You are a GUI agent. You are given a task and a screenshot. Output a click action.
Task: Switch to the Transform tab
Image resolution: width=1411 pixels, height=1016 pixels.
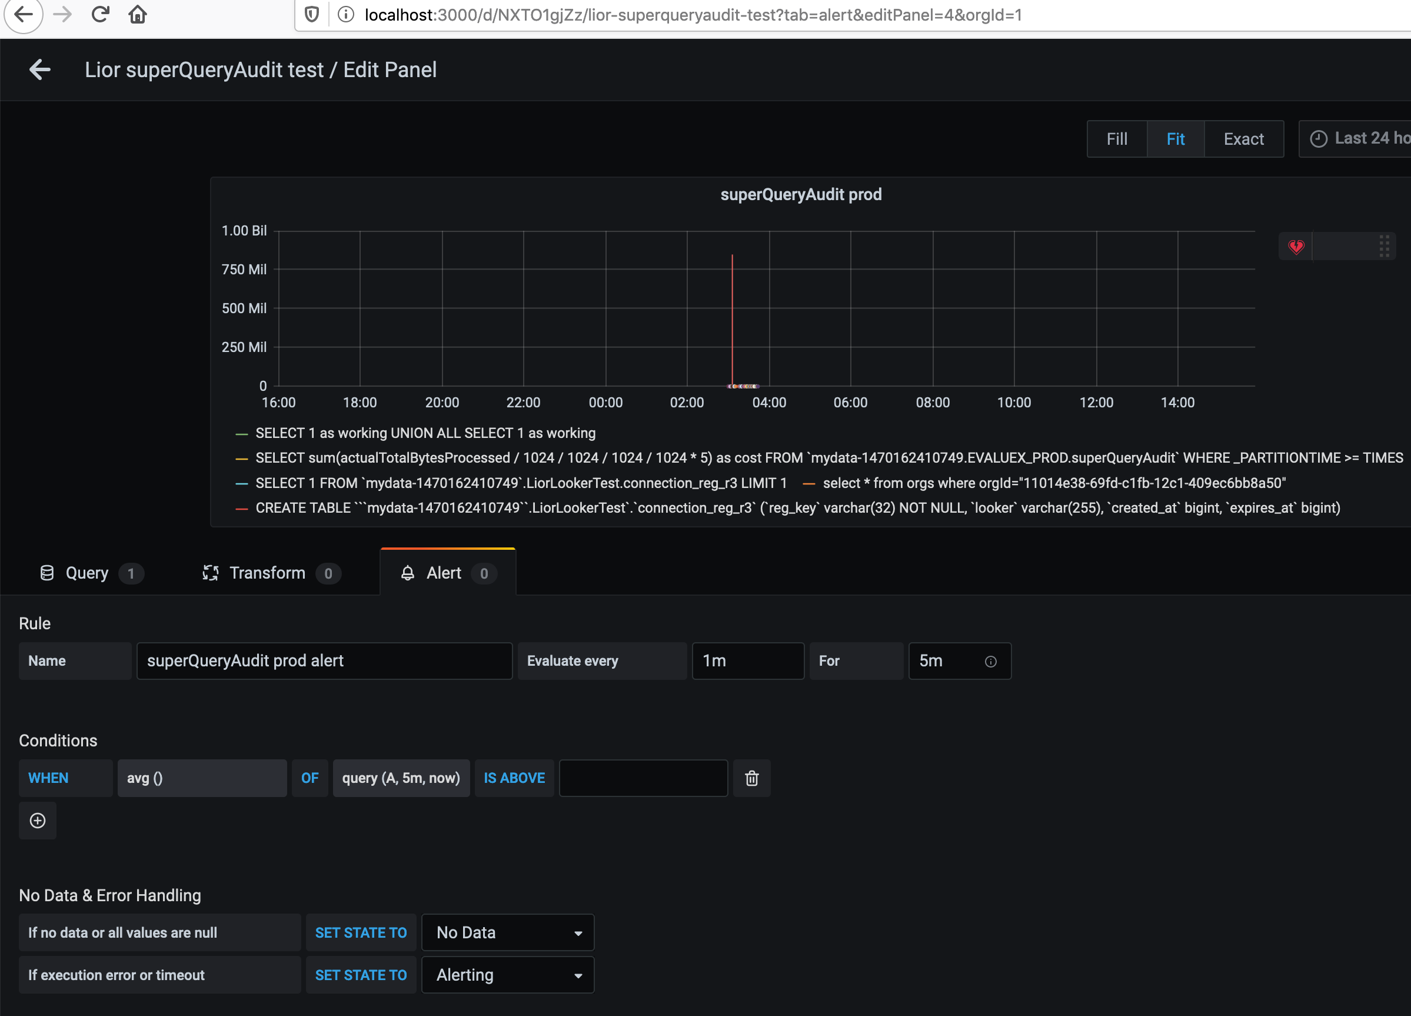tap(267, 573)
